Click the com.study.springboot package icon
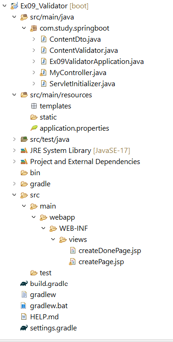This screenshot has width=173, height=342. [33, 28]
